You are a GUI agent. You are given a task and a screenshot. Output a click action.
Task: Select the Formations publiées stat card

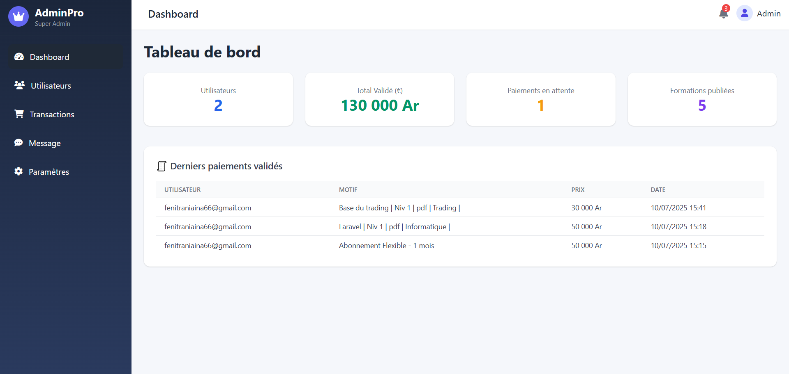pos(702,99)
